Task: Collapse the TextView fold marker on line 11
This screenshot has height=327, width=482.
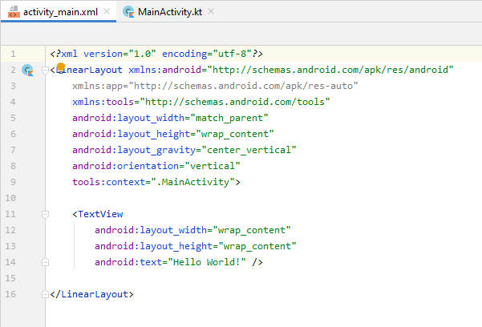Action: click(45, 215)
